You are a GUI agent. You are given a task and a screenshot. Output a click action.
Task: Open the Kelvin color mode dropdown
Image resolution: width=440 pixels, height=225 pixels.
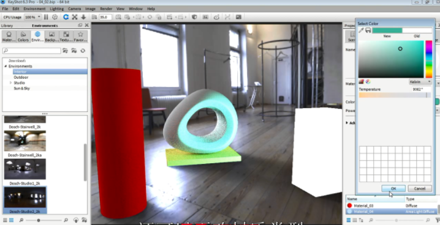click(x=420, y=82)
